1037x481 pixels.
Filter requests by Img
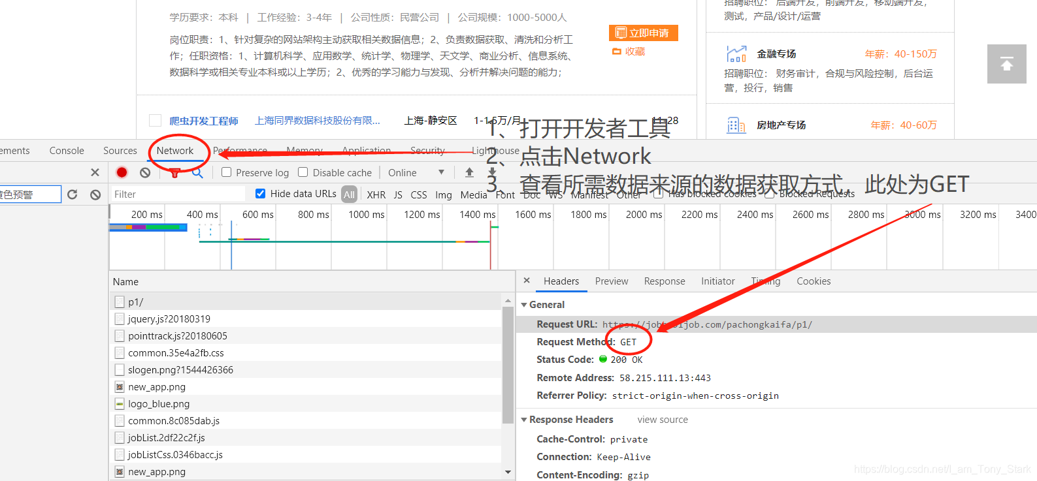[x=444, y=194]
